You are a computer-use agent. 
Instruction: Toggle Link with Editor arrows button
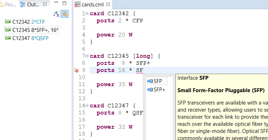click(65, 14)
